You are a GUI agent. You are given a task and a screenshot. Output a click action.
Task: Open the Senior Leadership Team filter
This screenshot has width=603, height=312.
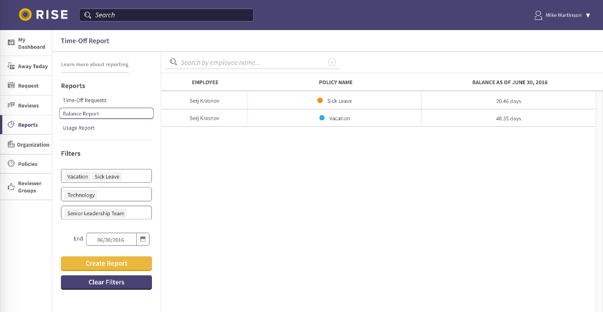(x=106, y=213)
